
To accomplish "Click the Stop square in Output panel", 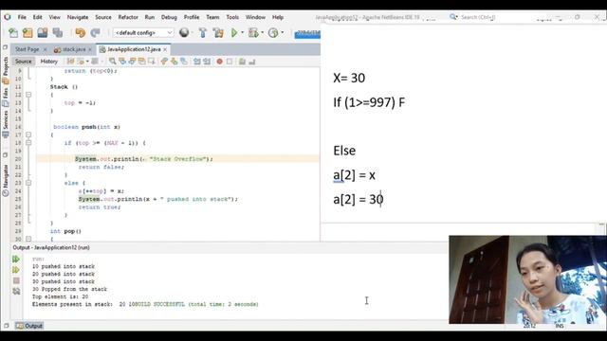I will [x=16, y=280].
